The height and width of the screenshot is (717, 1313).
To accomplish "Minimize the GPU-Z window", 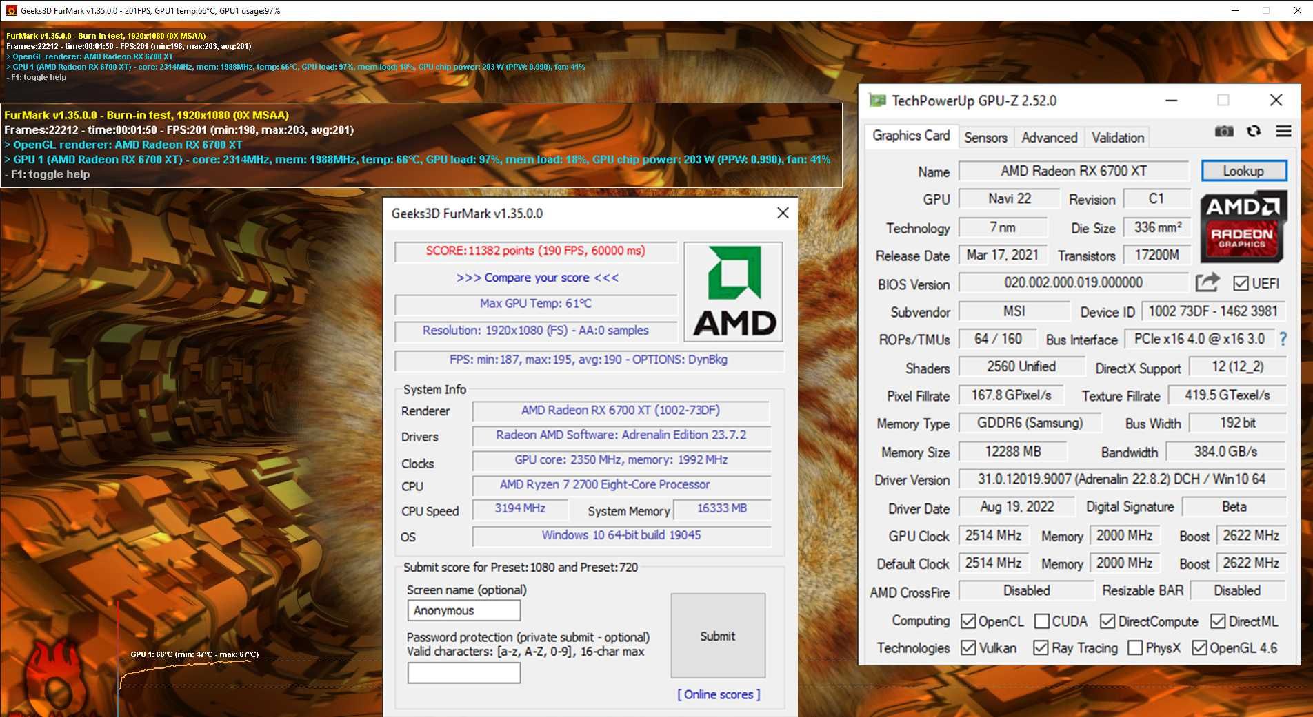I will point(1171,101).
